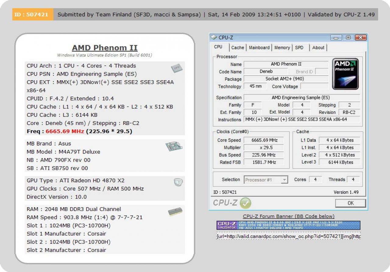Click the CPU chip icon in CPU section
Viewport: 390px width, 272px height.
tap(176, 68)
